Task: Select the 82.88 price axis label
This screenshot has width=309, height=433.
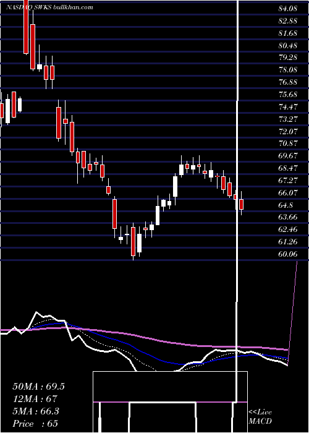Action: (288, 21)
